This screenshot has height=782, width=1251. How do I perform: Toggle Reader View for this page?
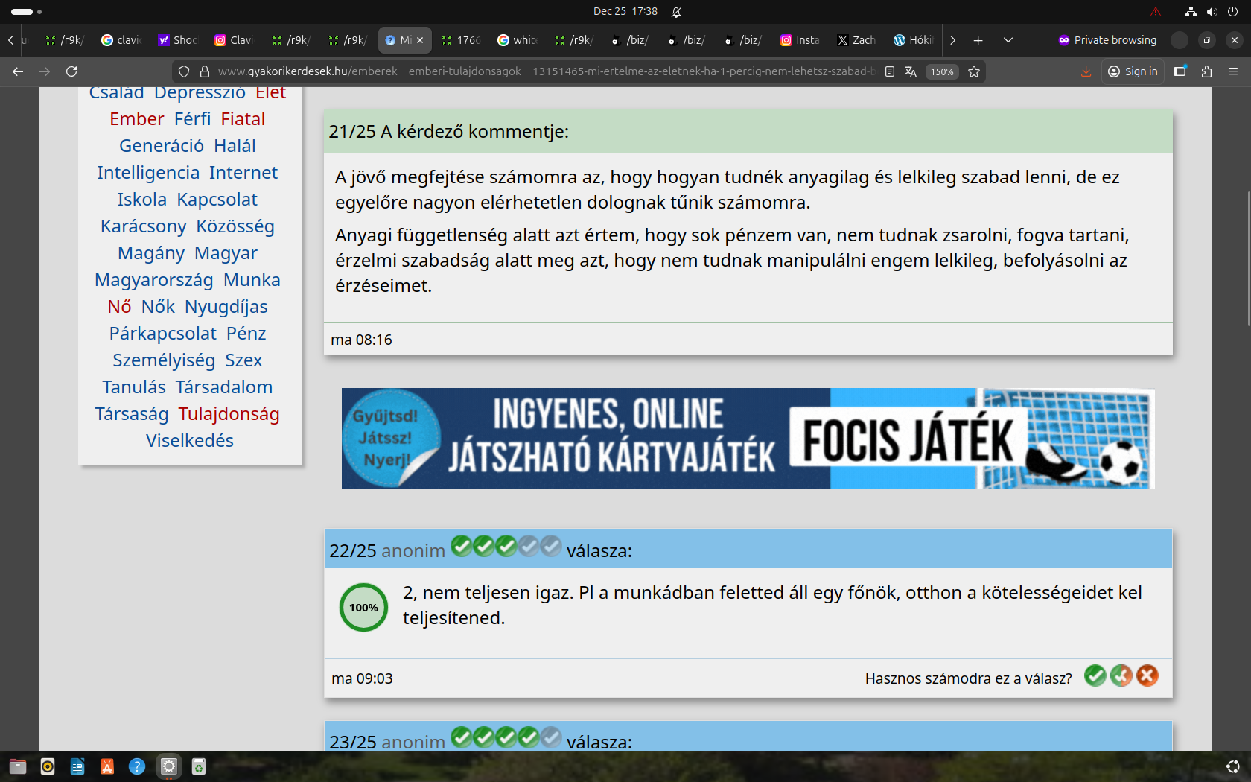coord(890,71)
